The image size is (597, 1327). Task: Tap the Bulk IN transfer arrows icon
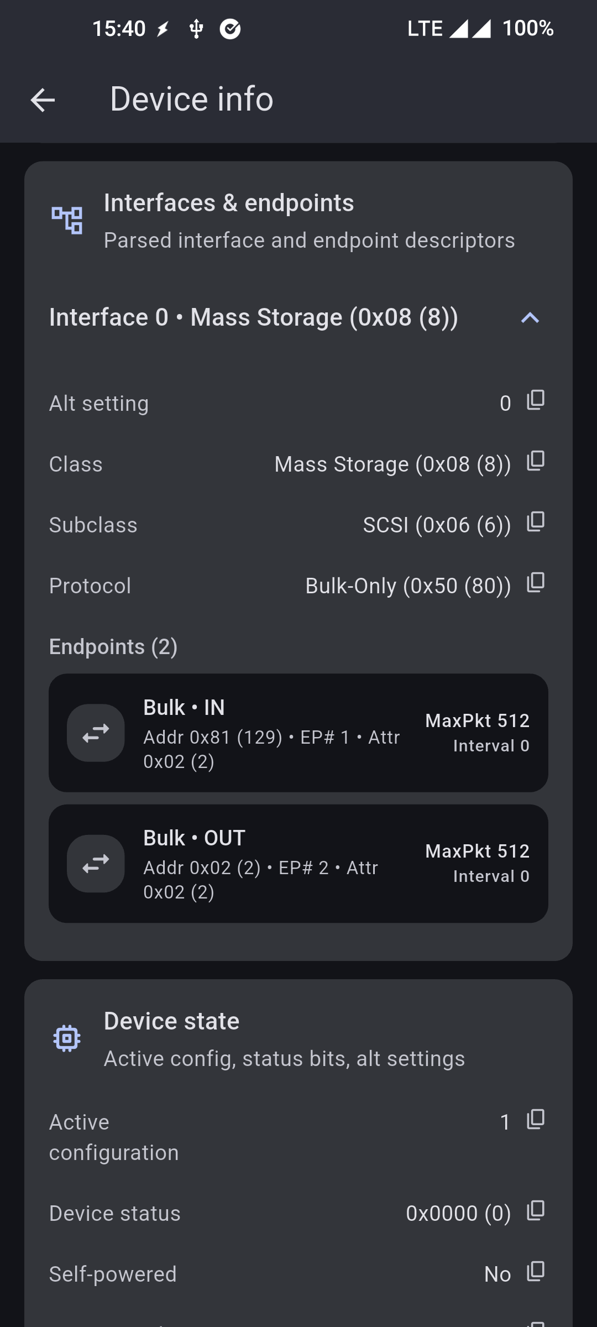(x=96, y=733)
